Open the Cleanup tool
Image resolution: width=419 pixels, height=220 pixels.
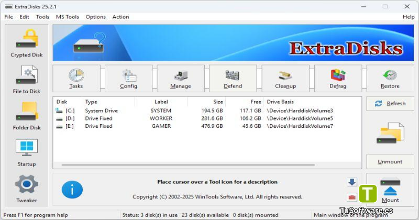click(x=285, y=79)
